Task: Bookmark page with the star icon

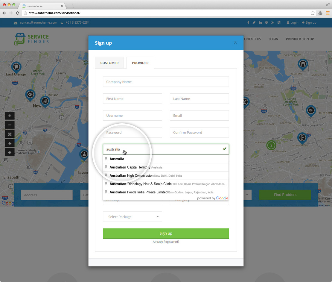Action: (x=313, y=13)
